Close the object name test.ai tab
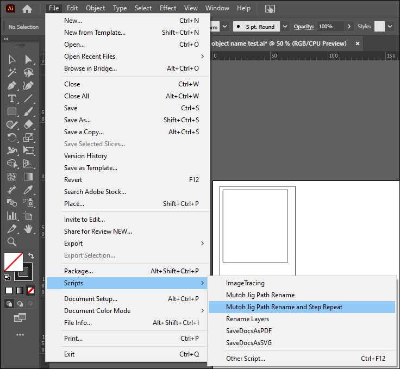 (358, 43)
